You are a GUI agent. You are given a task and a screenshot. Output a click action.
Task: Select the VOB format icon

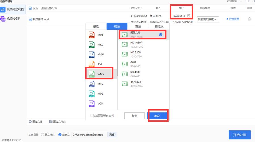point(92,103)
